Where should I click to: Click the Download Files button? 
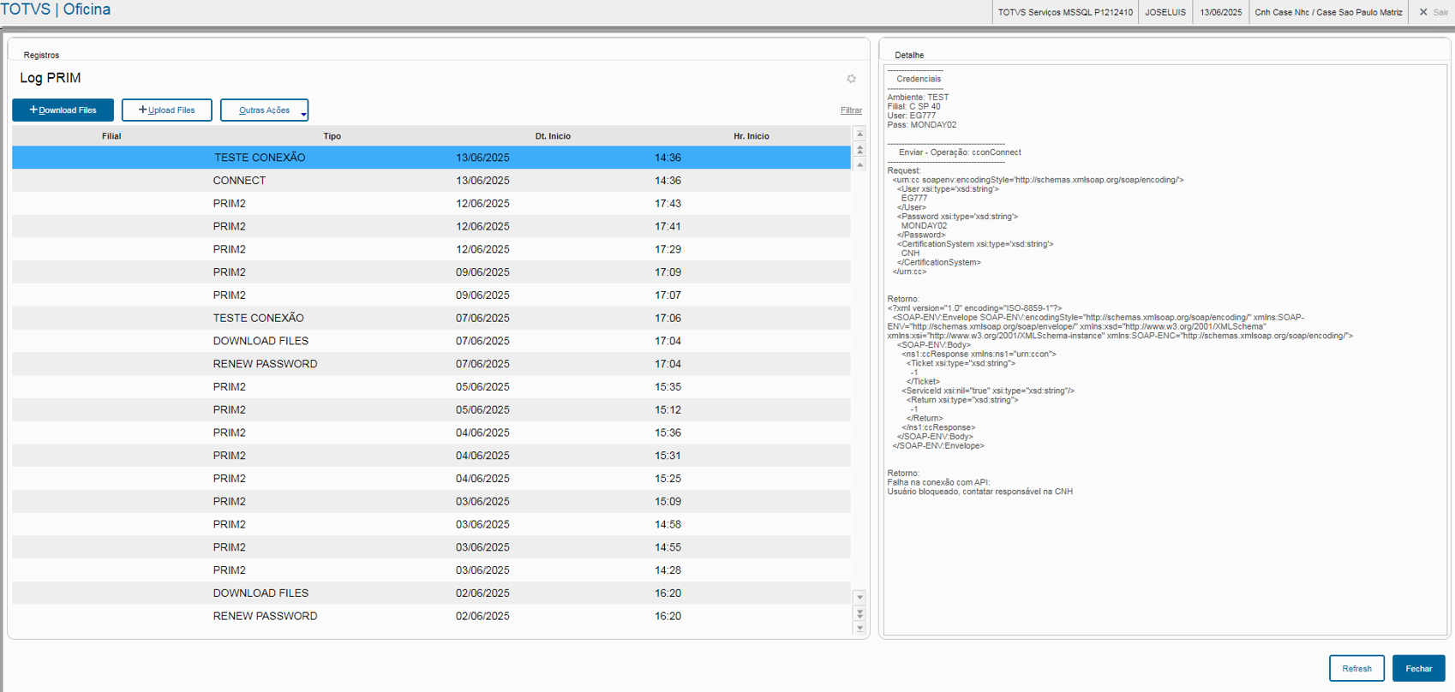[x=63, y=110]
